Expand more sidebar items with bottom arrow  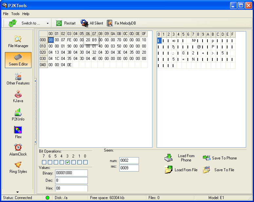[17, 192]
